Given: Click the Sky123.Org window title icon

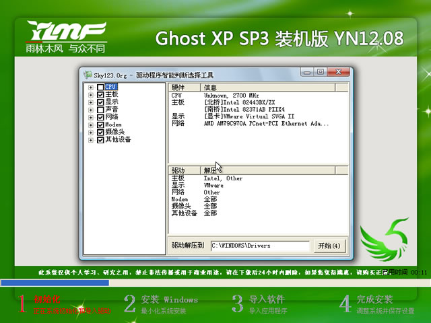Looking at the screenshot, I should tap(86, 73).
